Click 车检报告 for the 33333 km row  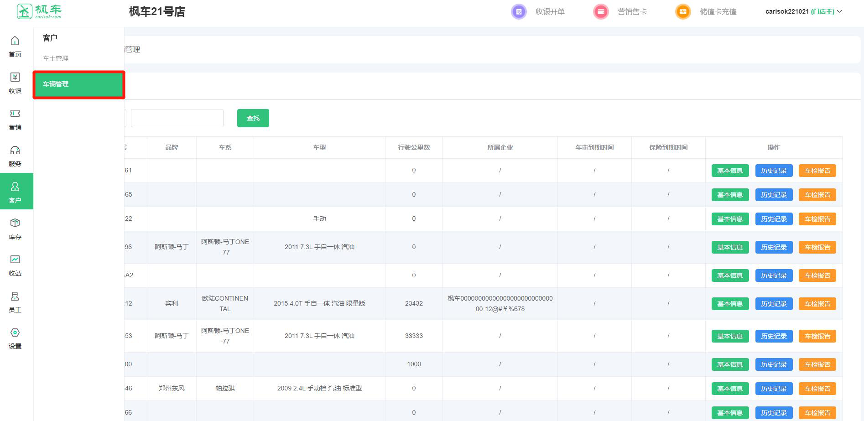click(817, 336)
